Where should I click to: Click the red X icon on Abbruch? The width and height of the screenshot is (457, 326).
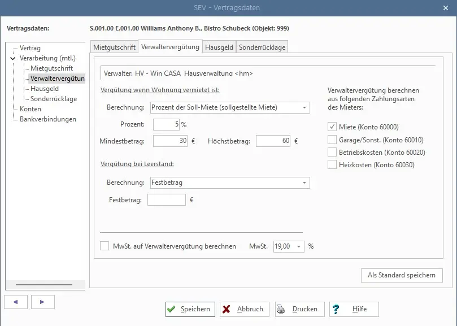coord(226,309)
